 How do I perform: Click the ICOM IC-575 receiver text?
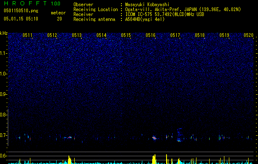click(164, 14)
